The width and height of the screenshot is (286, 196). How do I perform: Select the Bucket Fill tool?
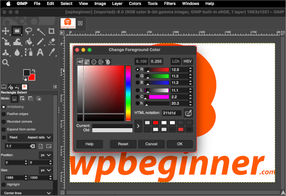[x=29, y=41]
